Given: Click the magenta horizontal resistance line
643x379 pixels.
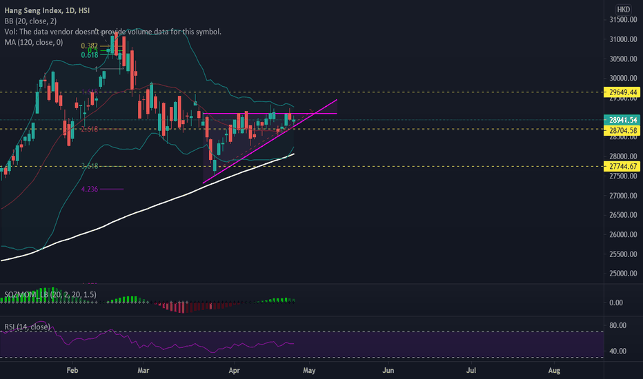Looking at the screenshot, I should pyautogui.click(x=270, y=114).
